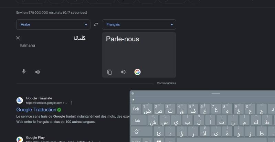275x142 pixels.
Task: Open the Français target language dropdown
Action: 139,24
